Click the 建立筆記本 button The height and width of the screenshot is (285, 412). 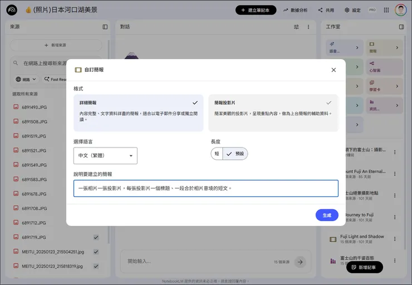(256, 10)
